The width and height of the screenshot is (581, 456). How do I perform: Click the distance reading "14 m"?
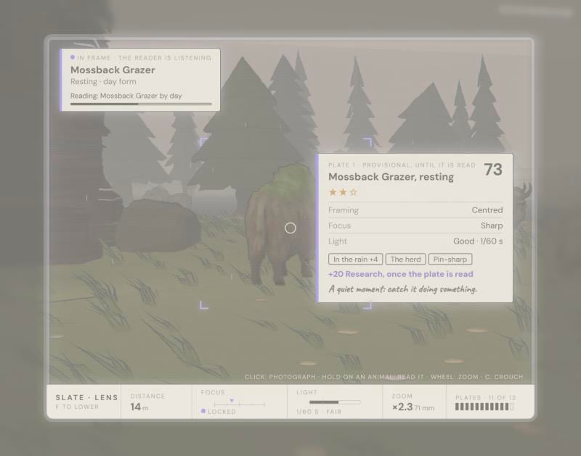click(x=139, y=407)
